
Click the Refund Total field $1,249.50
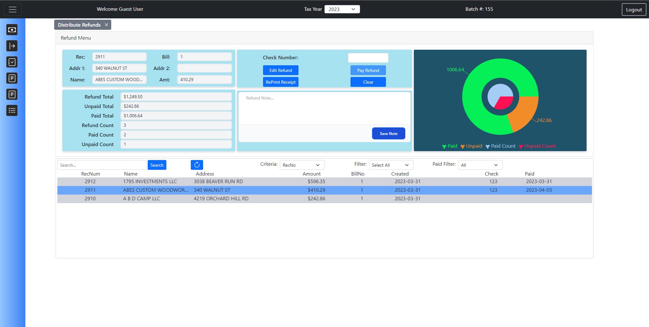176,97
